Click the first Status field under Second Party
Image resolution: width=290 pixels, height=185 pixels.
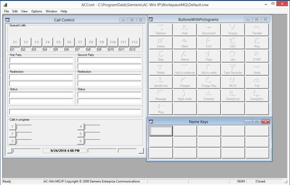(x=109, y=95)
